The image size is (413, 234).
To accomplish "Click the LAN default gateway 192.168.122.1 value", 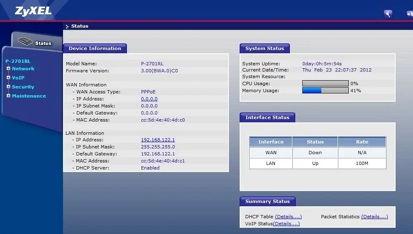I will click(x=158, y=154).
